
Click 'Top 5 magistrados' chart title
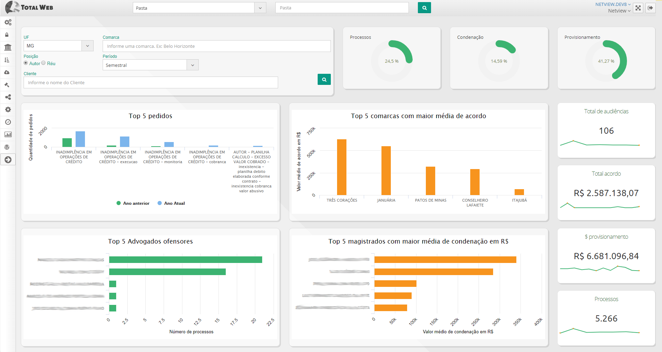tap(419, 241)
